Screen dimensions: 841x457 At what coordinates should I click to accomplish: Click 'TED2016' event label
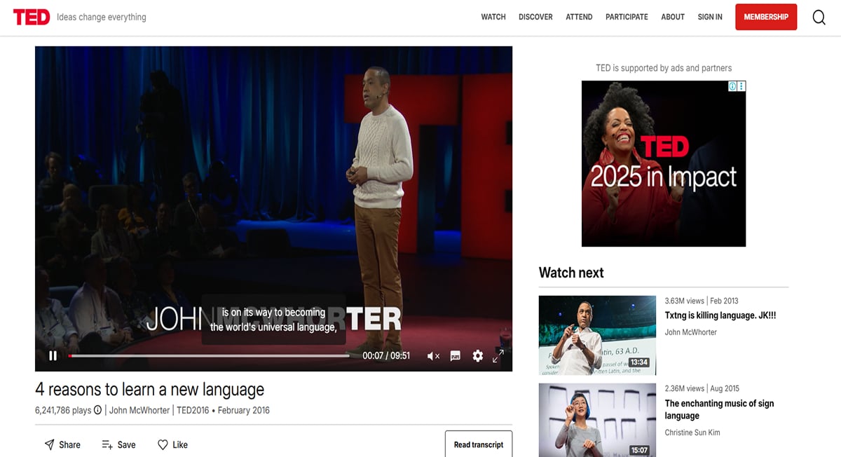pos(193,410)
